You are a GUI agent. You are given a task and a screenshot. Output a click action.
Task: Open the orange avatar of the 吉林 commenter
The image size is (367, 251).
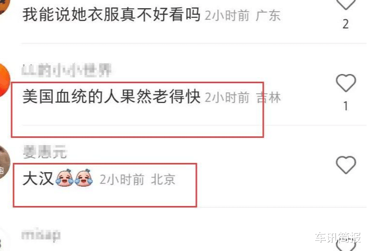5,80
